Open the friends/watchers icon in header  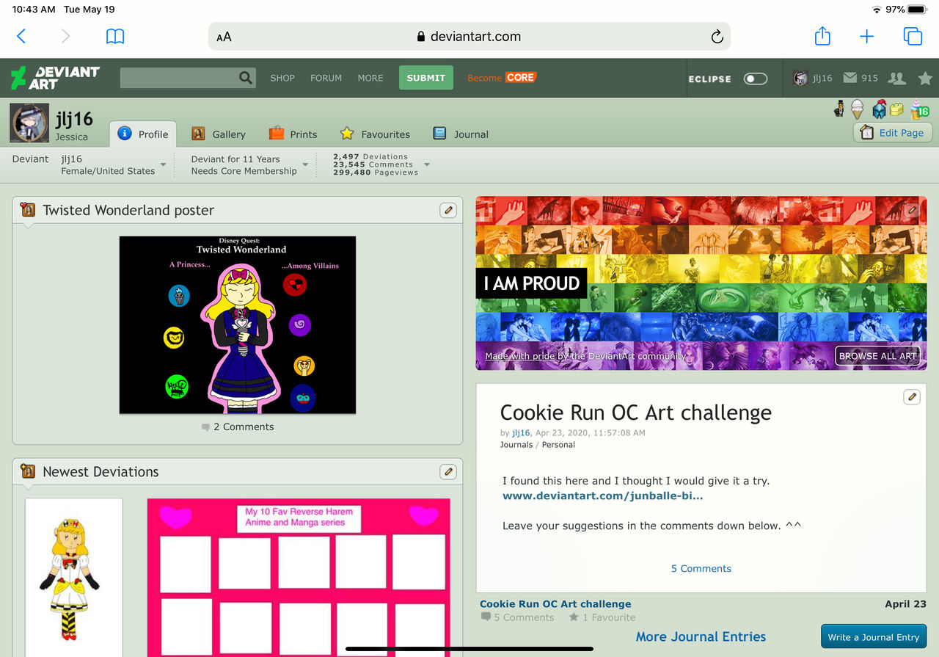tap(896, 78)
